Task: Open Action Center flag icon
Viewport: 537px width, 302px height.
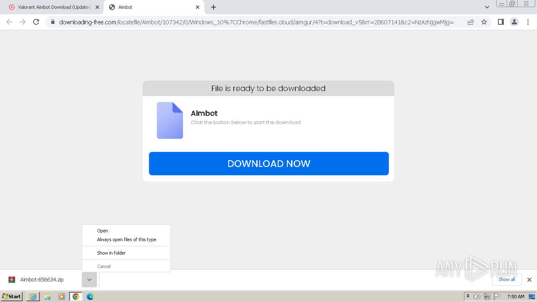Action: (x=497, y=297)
